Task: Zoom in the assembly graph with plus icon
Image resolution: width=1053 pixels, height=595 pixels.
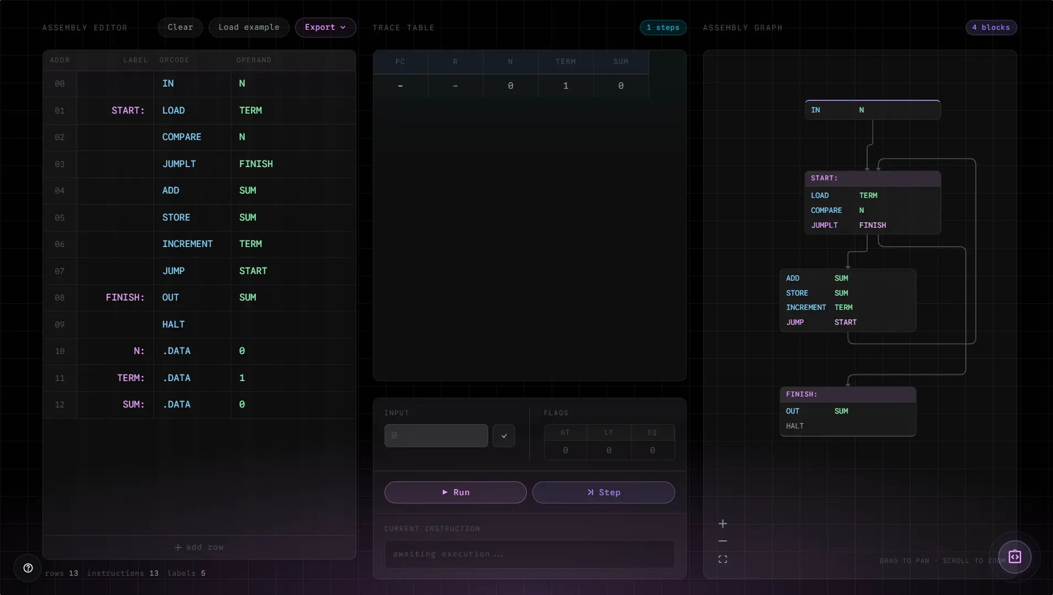Action: click(723, 524)
